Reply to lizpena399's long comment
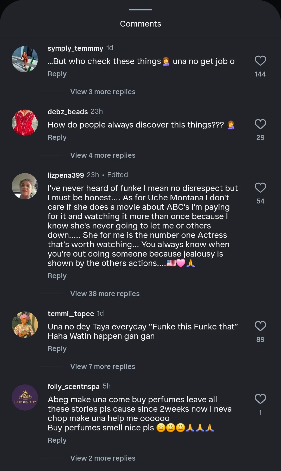This screenshot has width=281, height=471. coord(57,276)
